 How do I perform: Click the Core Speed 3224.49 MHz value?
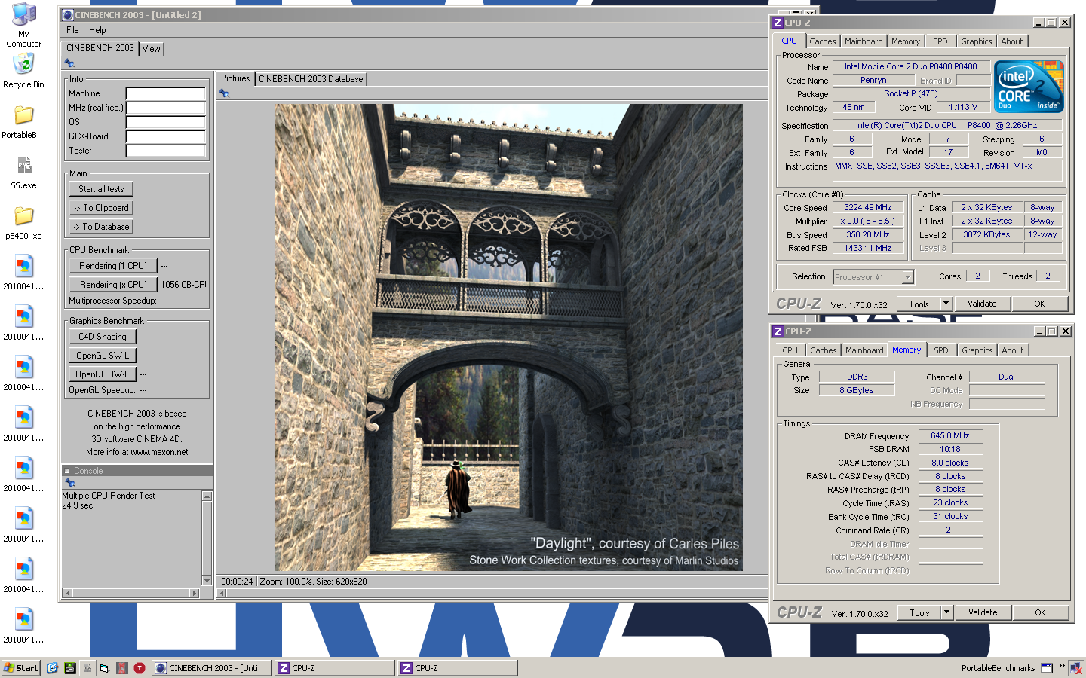tap(868, 208)
